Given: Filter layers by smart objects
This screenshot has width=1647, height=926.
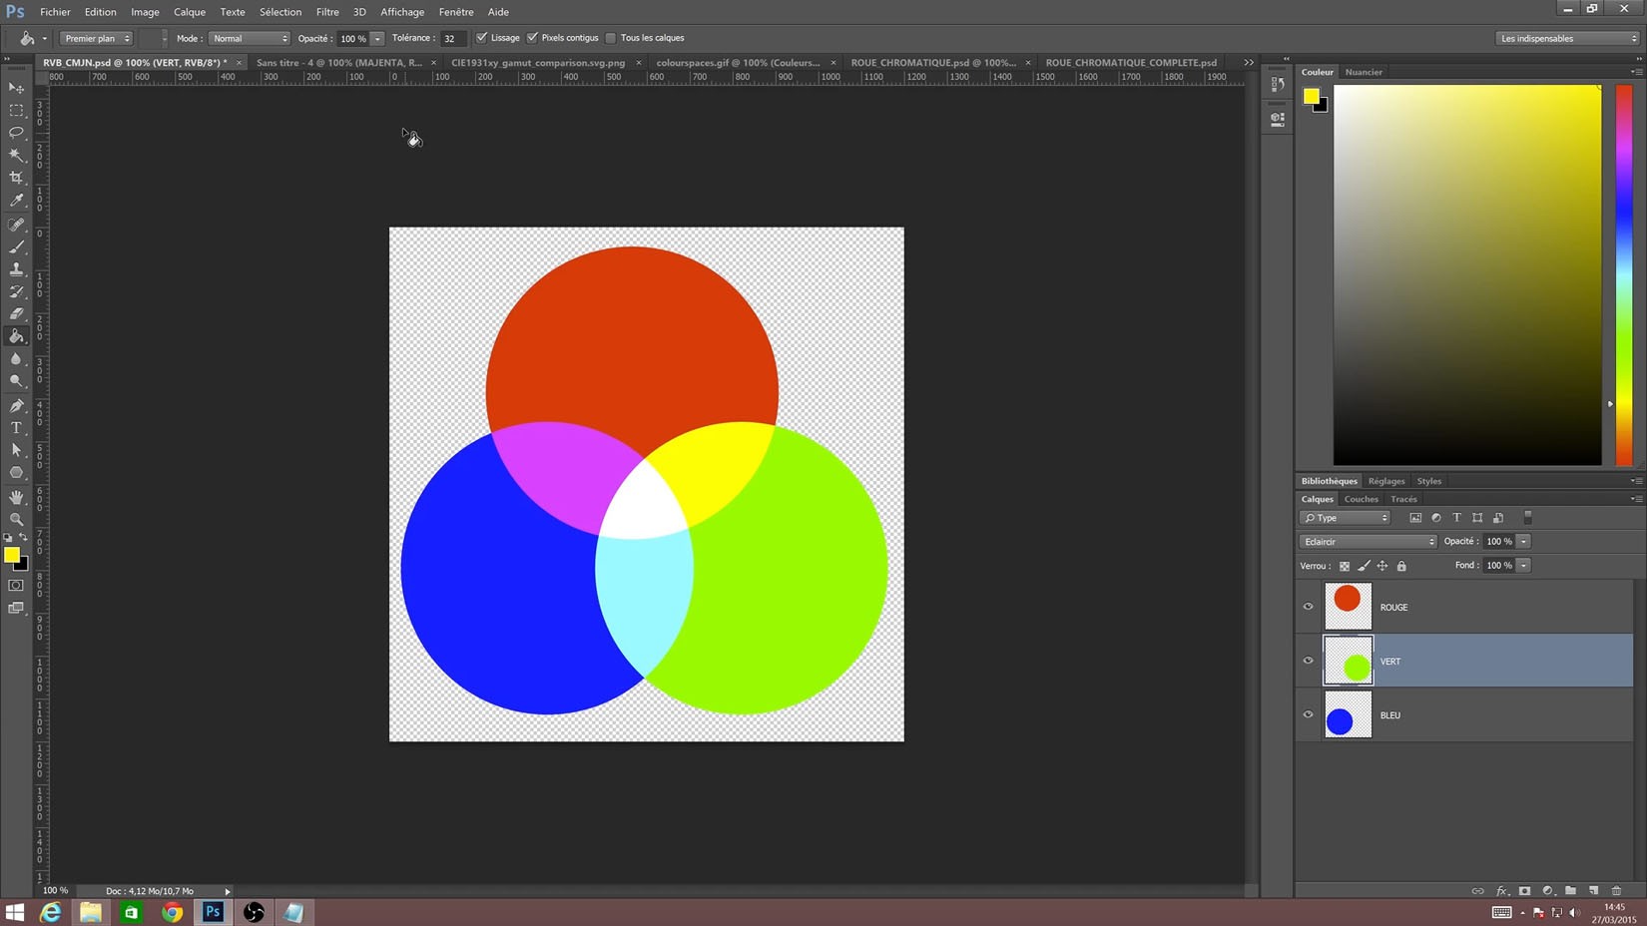Looking at the screenshot, I should (1498, 518).
